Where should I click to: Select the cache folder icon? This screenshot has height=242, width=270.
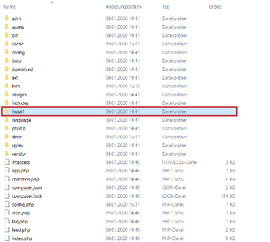[x=7, y=43]
